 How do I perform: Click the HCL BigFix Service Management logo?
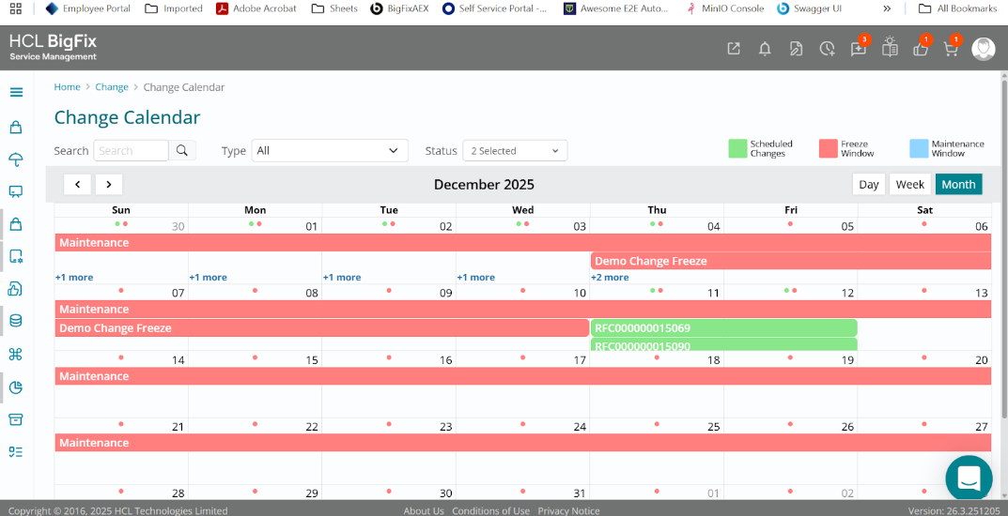[x=53, y=48]
